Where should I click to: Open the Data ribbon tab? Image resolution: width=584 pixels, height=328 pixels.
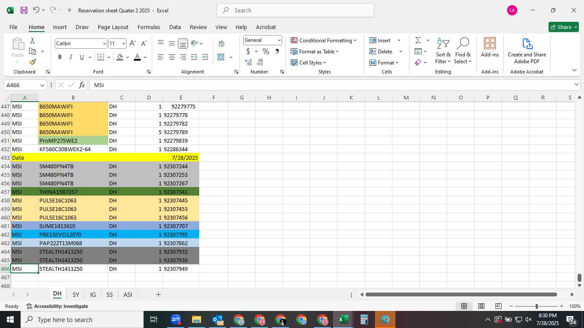(175, 27)
